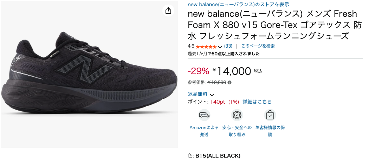Click the info icon beside 参考価格 ¥19,800
The image size is (369, 160).
[229, 83]
